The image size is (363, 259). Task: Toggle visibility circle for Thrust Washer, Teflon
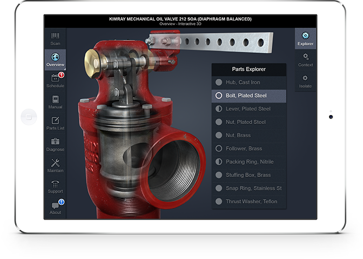pos(219,201)
